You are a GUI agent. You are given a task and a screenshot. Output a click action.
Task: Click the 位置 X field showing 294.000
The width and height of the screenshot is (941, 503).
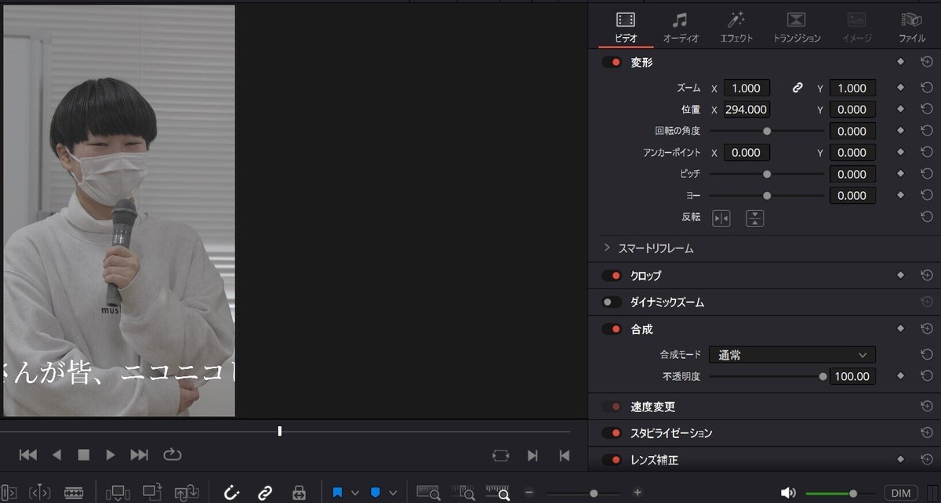tap(746, 110)
